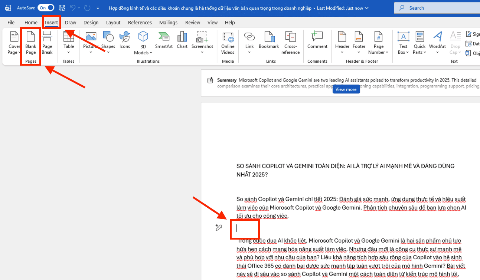Insert an Online Video
The image size is (480, 280).
point(227,42)
